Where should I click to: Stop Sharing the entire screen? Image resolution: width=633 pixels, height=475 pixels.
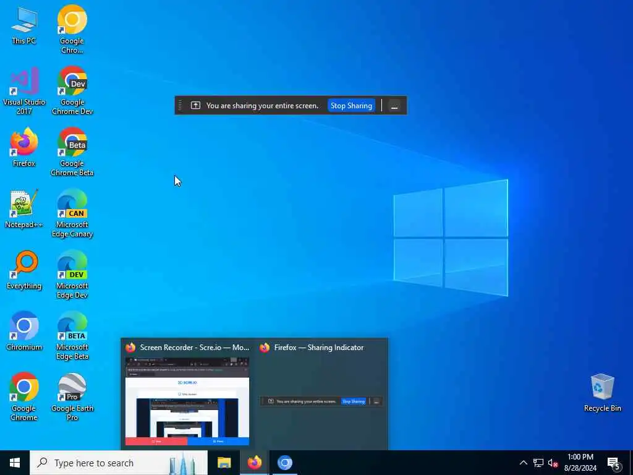351,105
